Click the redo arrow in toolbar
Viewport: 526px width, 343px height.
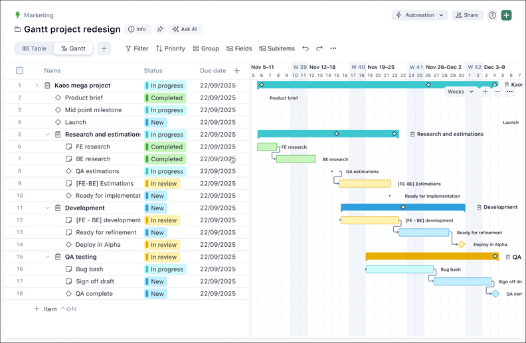(x=319, y=48)
